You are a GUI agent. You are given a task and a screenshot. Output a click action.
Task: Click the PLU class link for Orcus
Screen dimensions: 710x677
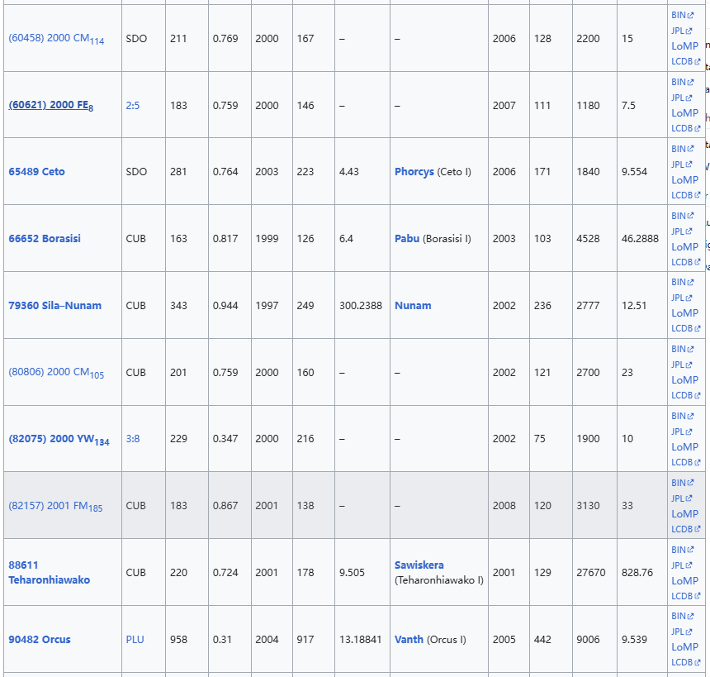(x=135, y=640)
